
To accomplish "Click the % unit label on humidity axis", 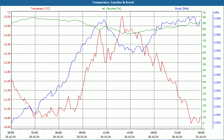I will (204, 12).
